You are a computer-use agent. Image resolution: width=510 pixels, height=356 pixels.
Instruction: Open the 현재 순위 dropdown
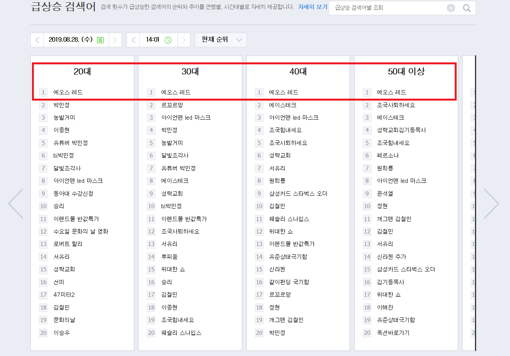[220, 40]
